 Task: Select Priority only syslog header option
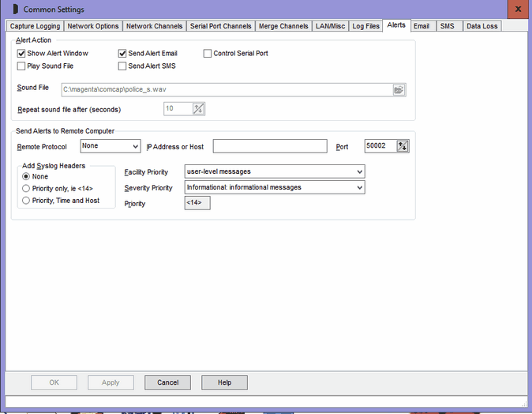pos(26,189)
